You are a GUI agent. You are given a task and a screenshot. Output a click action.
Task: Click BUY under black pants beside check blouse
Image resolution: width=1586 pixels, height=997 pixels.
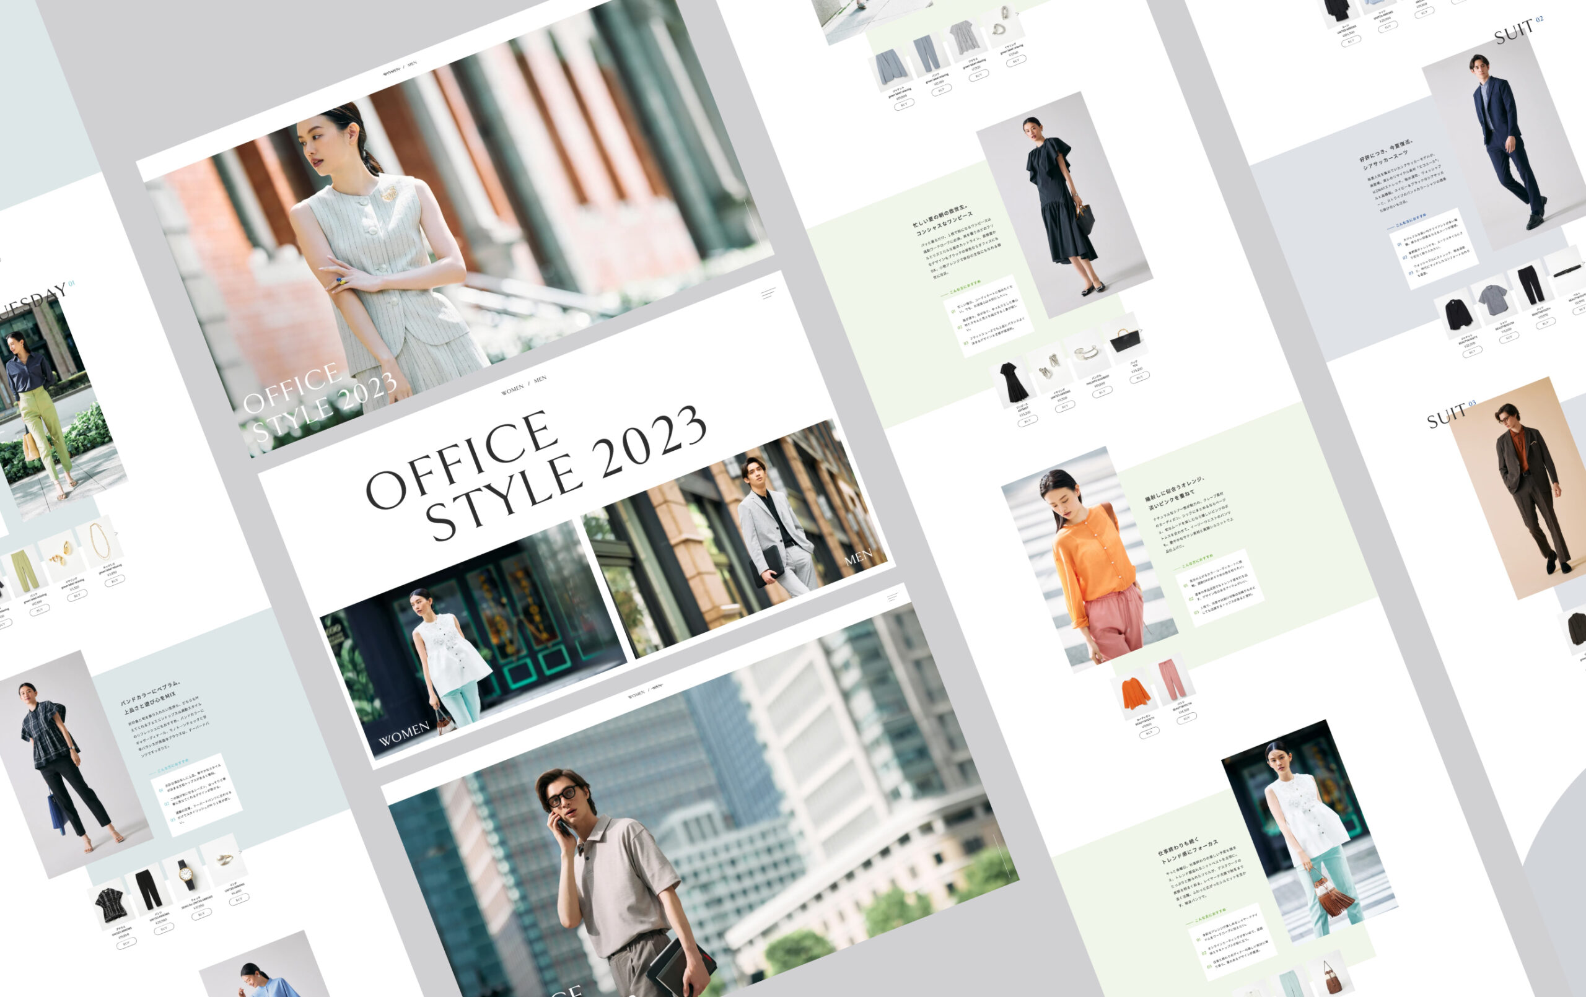coord(164,928)
